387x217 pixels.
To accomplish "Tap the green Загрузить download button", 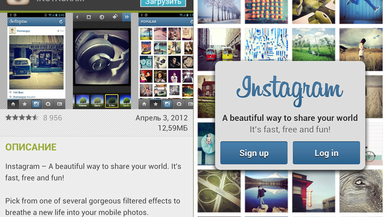I will coord(163,3).
